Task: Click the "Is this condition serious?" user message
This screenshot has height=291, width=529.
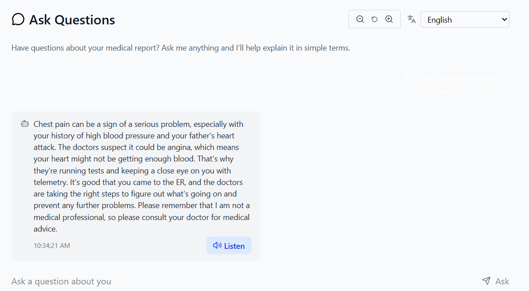Action: tap(458, 79)
